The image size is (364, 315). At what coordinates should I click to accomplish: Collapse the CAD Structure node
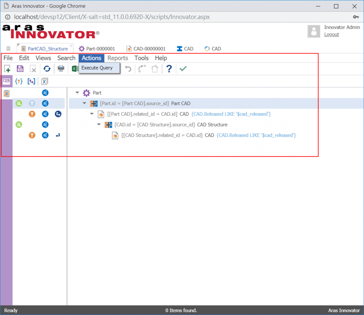coord(99,125)
